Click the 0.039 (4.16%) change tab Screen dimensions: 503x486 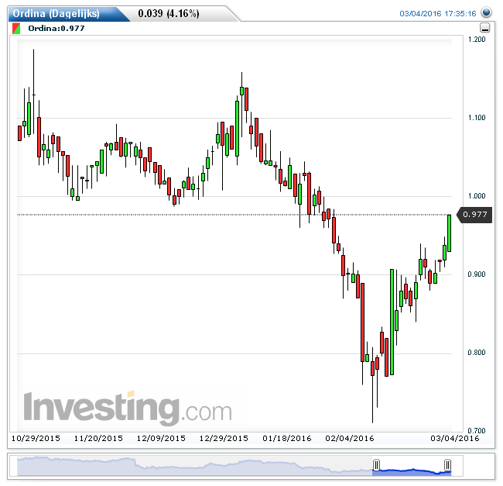[169, 13]
